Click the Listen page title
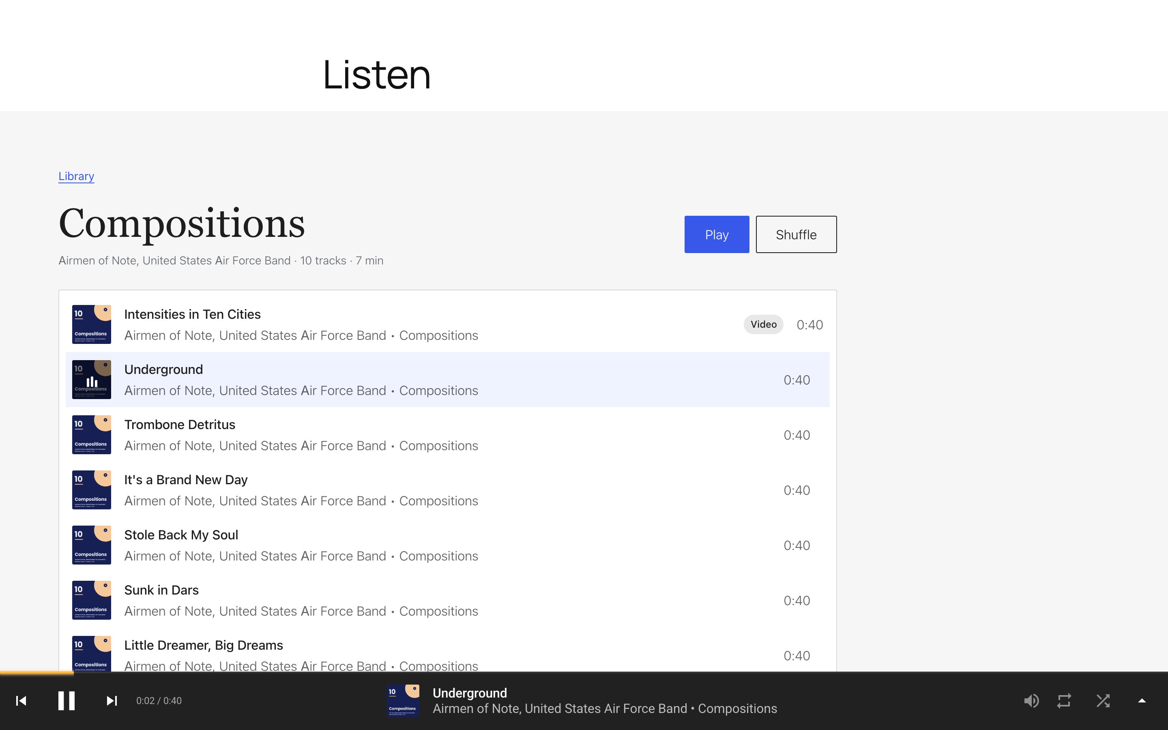 (376, 75)
